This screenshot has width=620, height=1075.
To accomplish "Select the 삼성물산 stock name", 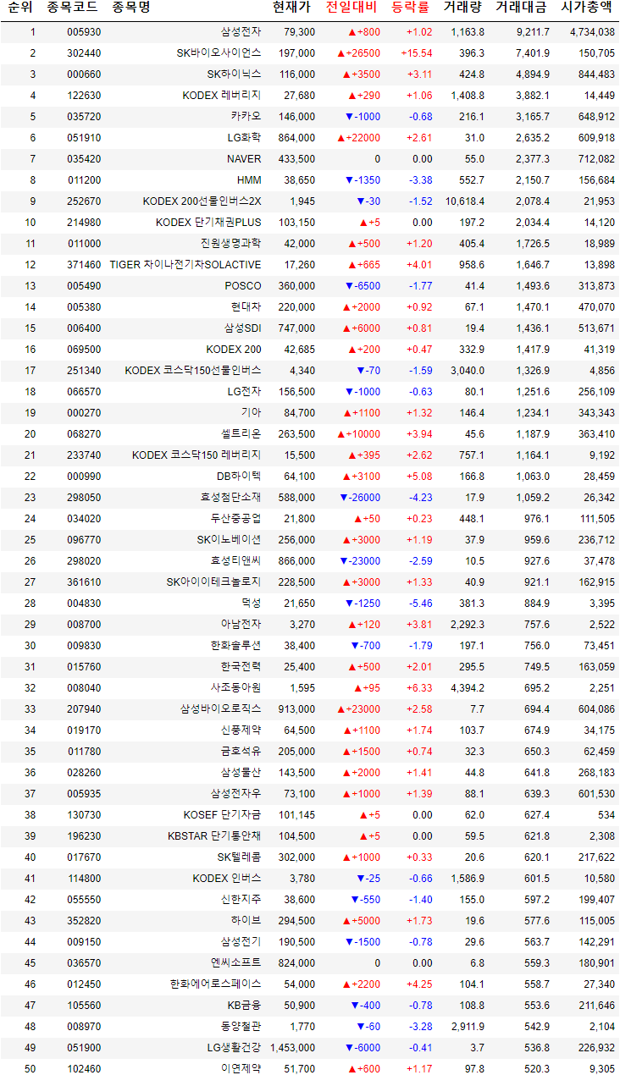I will click(x=241, y=773).
